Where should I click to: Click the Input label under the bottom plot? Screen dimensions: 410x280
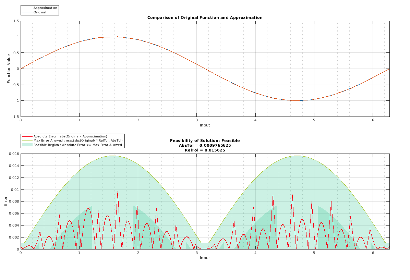click(205, 258)
